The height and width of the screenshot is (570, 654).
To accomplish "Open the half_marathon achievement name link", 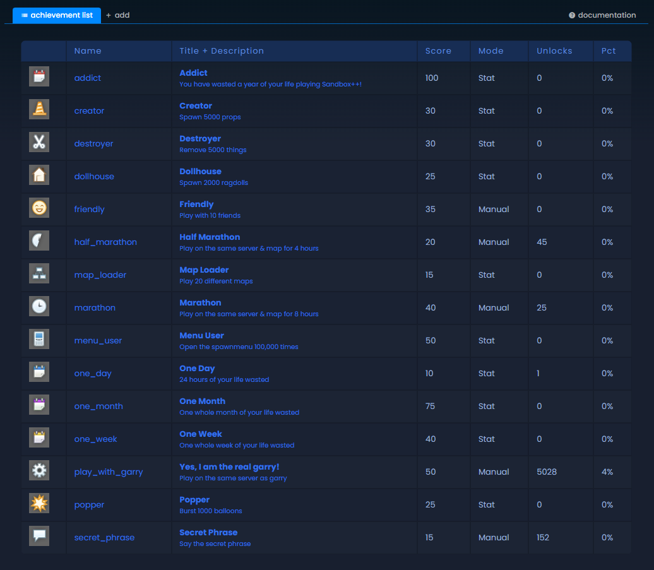I will click(x=105, y=242).
